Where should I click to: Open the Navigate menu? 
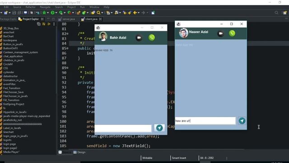click(x=45, y=7)
